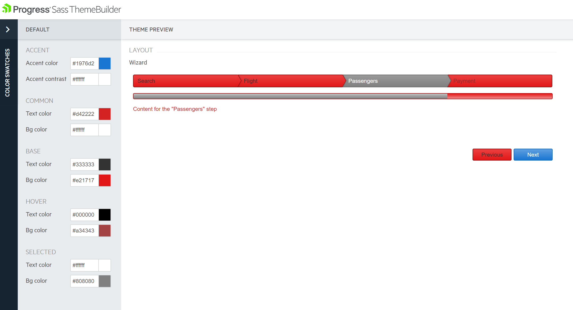
Task: Click the Next button
Action: [x=533, y=155]
